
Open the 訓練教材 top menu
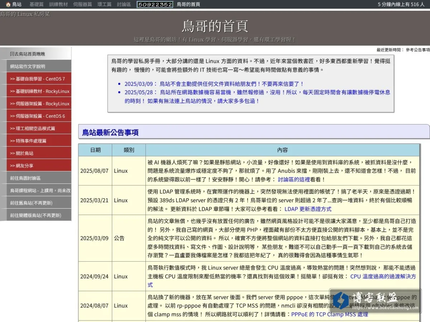click(58, 4)
